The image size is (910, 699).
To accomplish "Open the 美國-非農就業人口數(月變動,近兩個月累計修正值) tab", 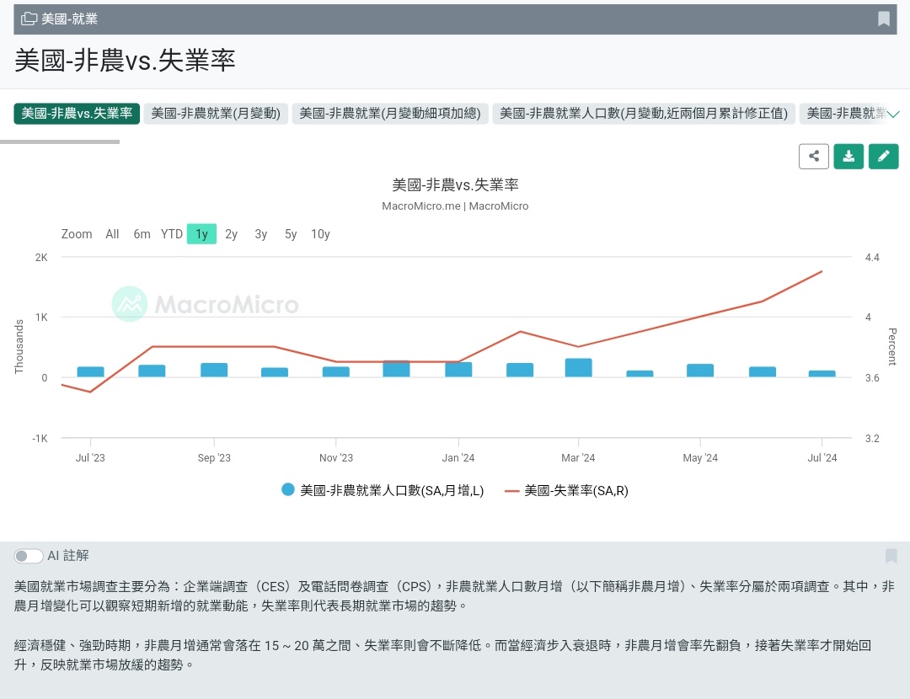I will (644, 113).
